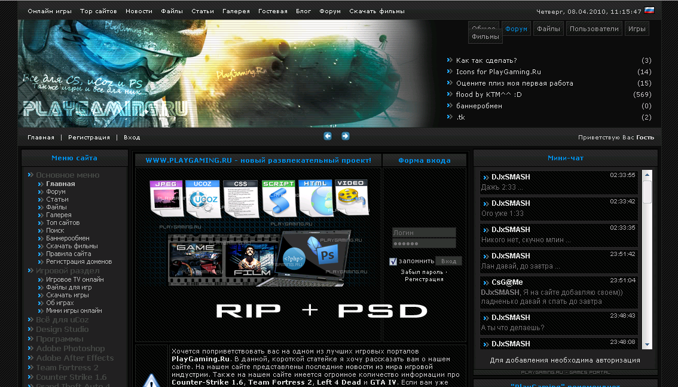The image size is (678, 387).
Task: Open Файлы для игр in sidebar
Action: pyautogui.click(x=69, y=287)
